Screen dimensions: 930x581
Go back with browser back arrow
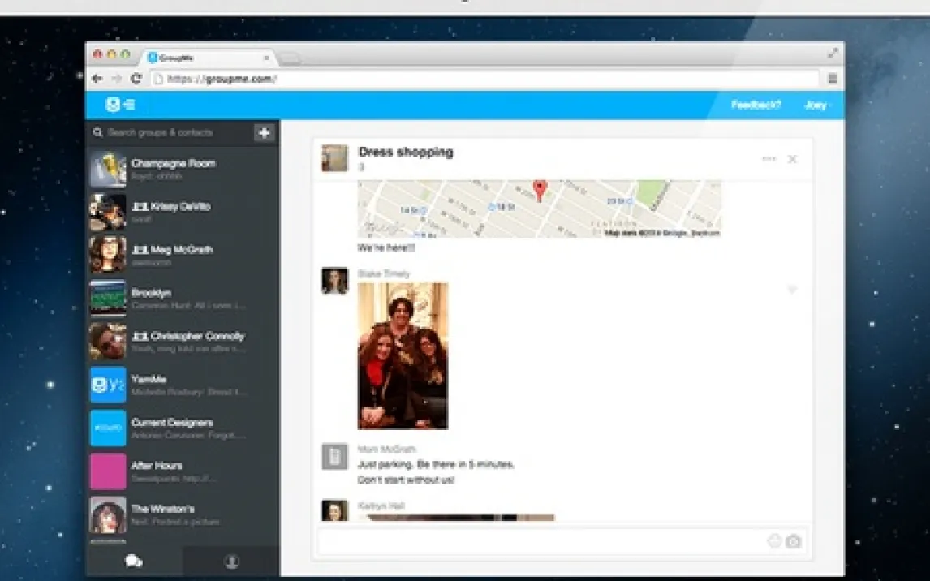[97, 78]
